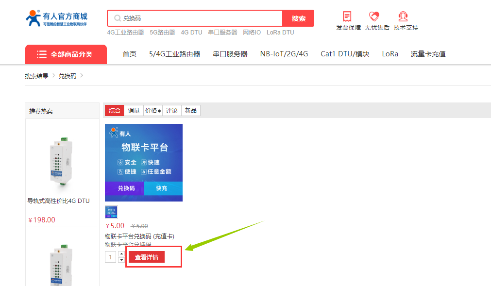491x286 pixels.
Task: Open the NB-IoT/2G/4G nav item
Action: click(x=284, y=54)
